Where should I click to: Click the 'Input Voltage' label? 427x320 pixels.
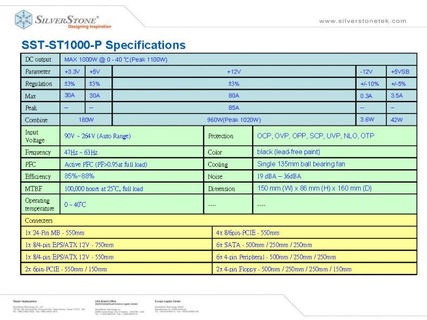[x=35, y=136]
